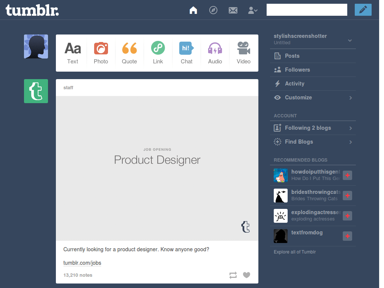Open Customize in the sidebar
Viewport: 384px width, 288px height.
tap(313, 97)
